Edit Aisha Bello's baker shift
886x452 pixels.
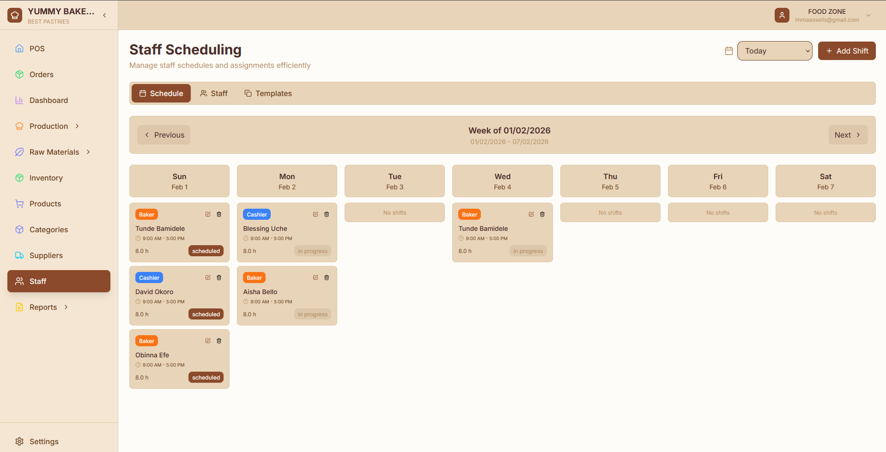click(316, 277)
